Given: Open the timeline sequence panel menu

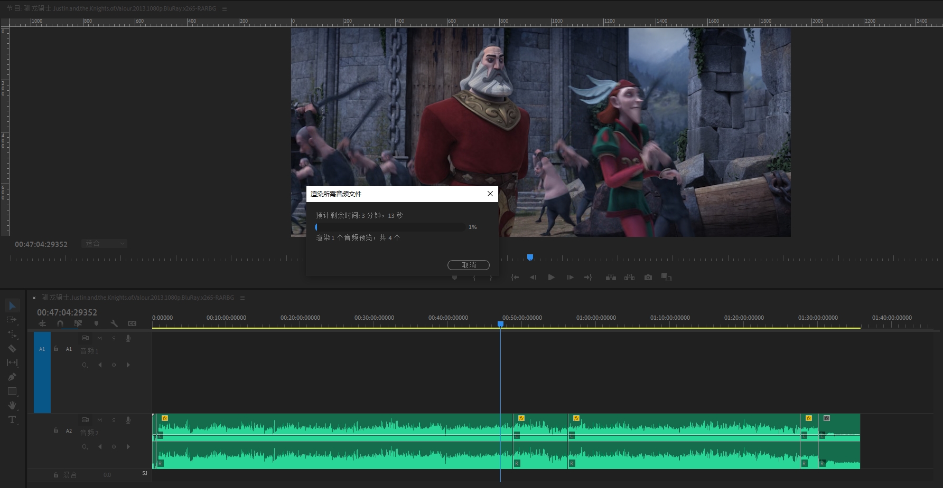Looking at the screenshot, I should pos(242,298).
